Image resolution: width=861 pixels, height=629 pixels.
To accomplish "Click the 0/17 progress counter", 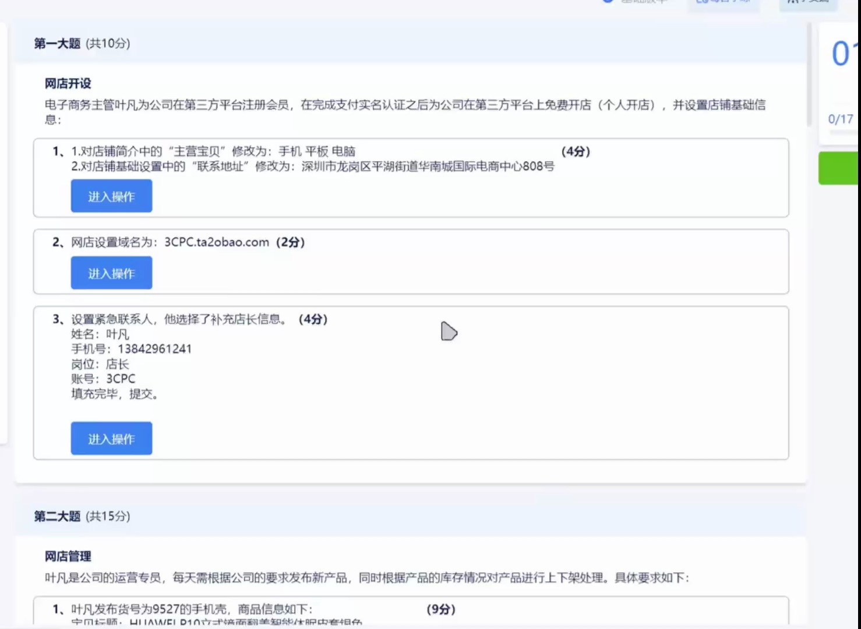I will (x=841, y=119).
